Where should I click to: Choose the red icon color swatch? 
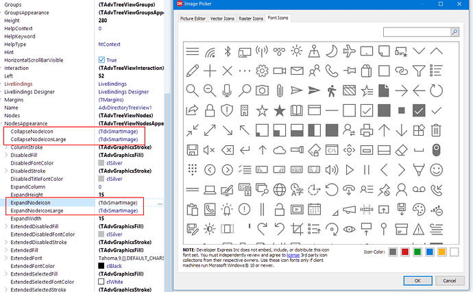pos(404,253)
